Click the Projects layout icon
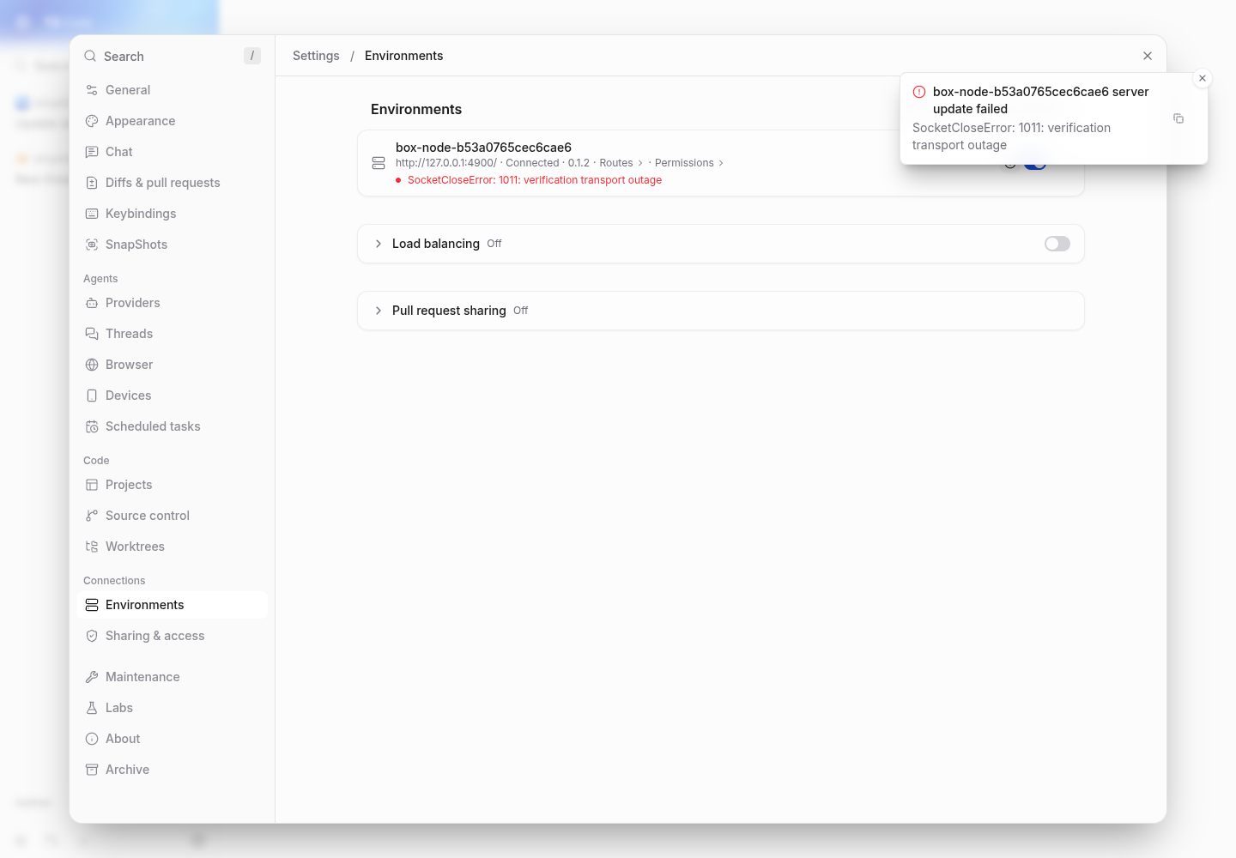The height and width of the screenshot is (858, 1236). click(x=92, y=485)
